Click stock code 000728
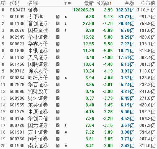 [17, 125]
